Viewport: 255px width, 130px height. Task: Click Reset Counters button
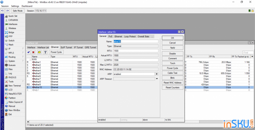tap(172, 87)
